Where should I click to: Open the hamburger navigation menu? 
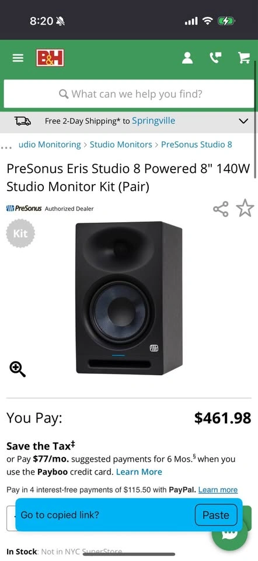point(18,58)
